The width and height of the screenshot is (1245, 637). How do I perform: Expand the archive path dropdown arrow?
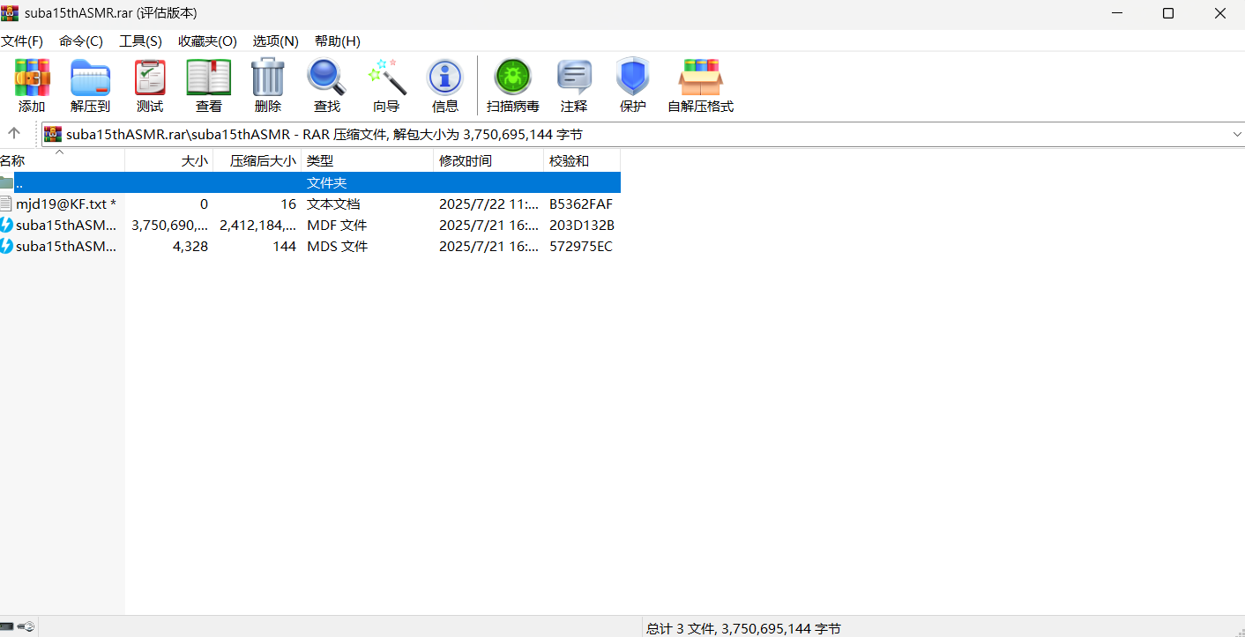(x=1236, y=134)
